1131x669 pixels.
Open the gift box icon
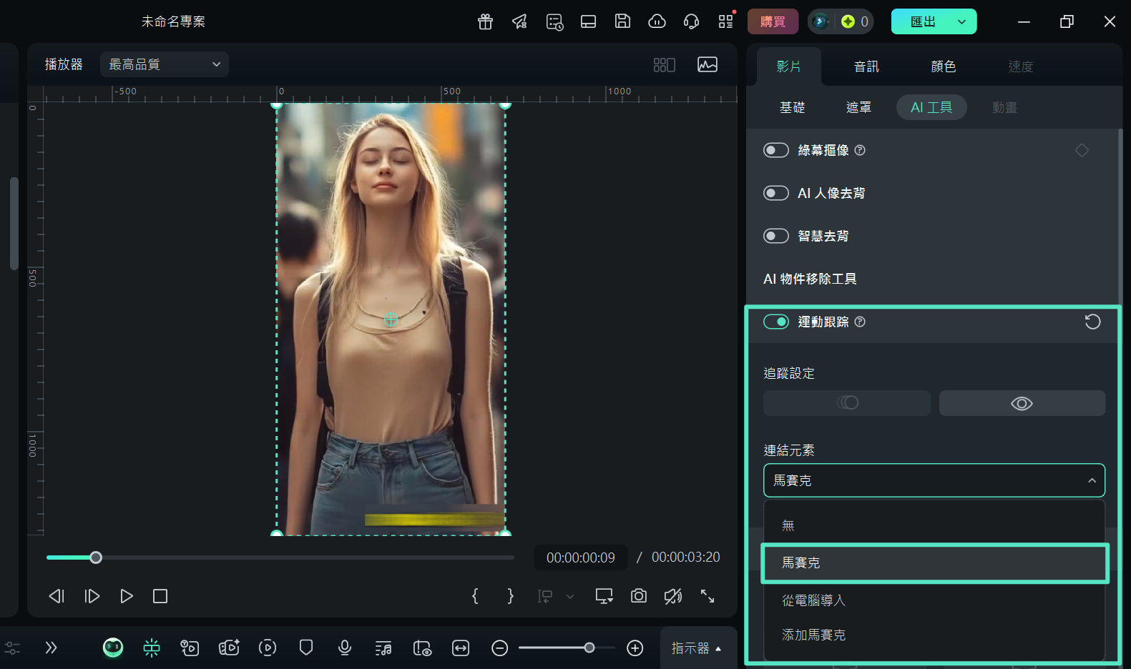(485, 21)
